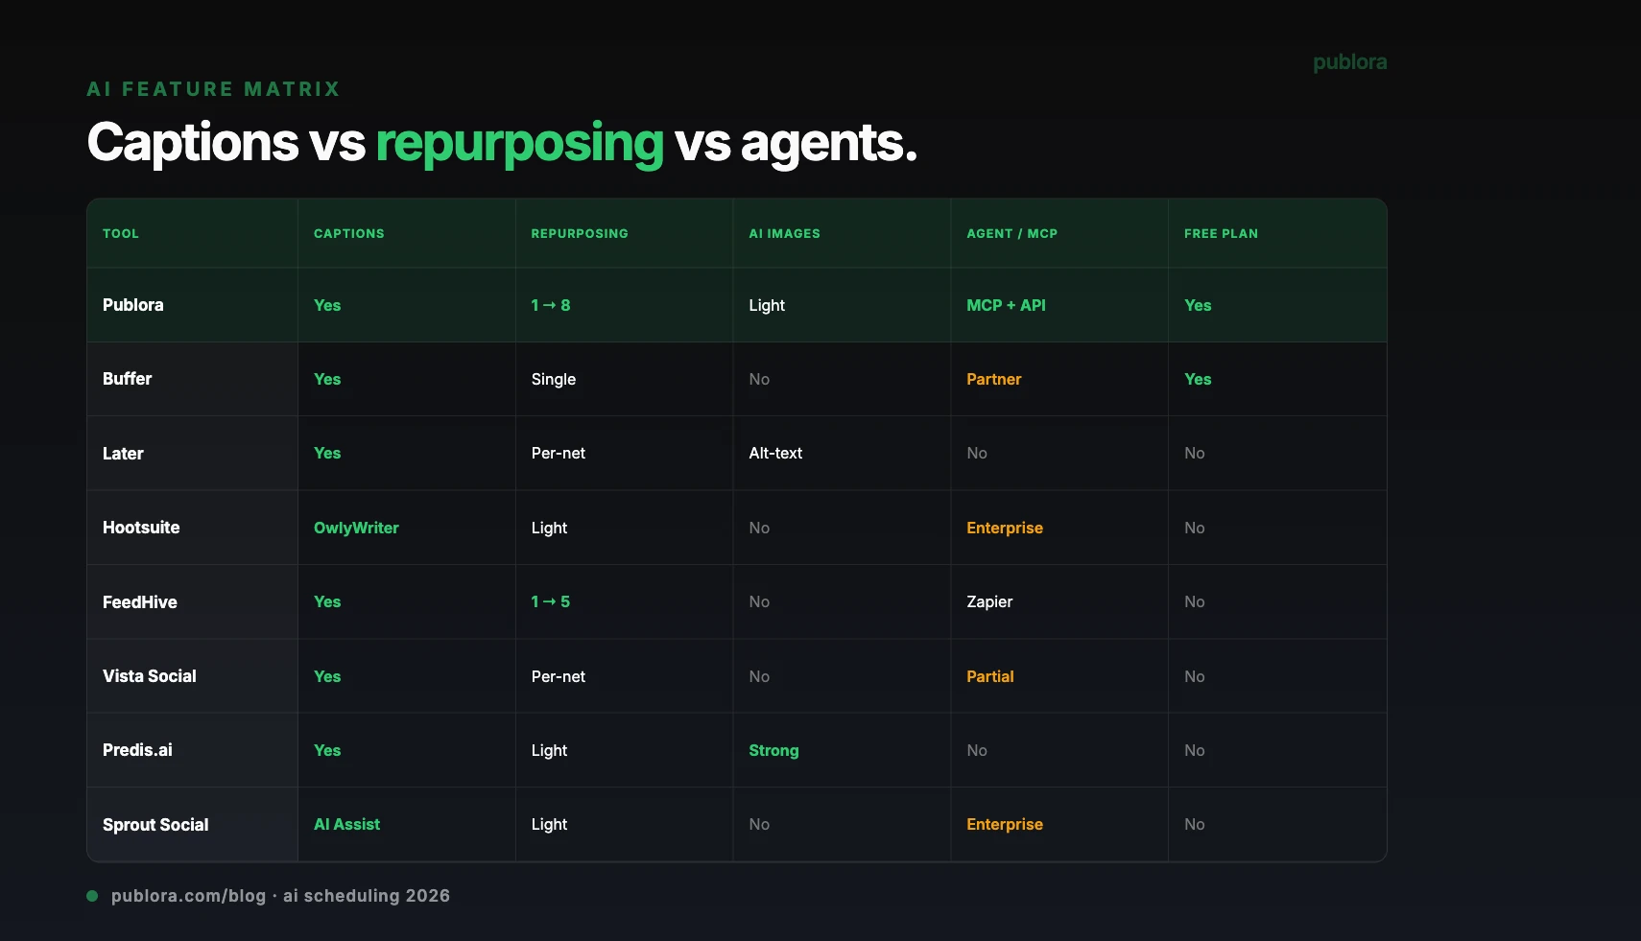The width and height of the screenshot is (1641, 941).
Task: Click Publora's free plan 'Yes' cell
Action: [x=1198, y=305]
